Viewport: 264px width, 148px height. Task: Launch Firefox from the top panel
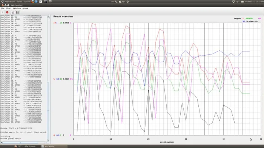[33, 2]
